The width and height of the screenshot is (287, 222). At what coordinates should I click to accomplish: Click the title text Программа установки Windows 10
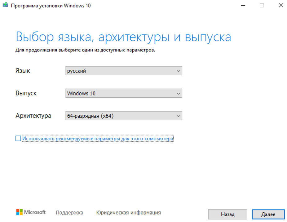pyautogui.click(x=51, y=6)
